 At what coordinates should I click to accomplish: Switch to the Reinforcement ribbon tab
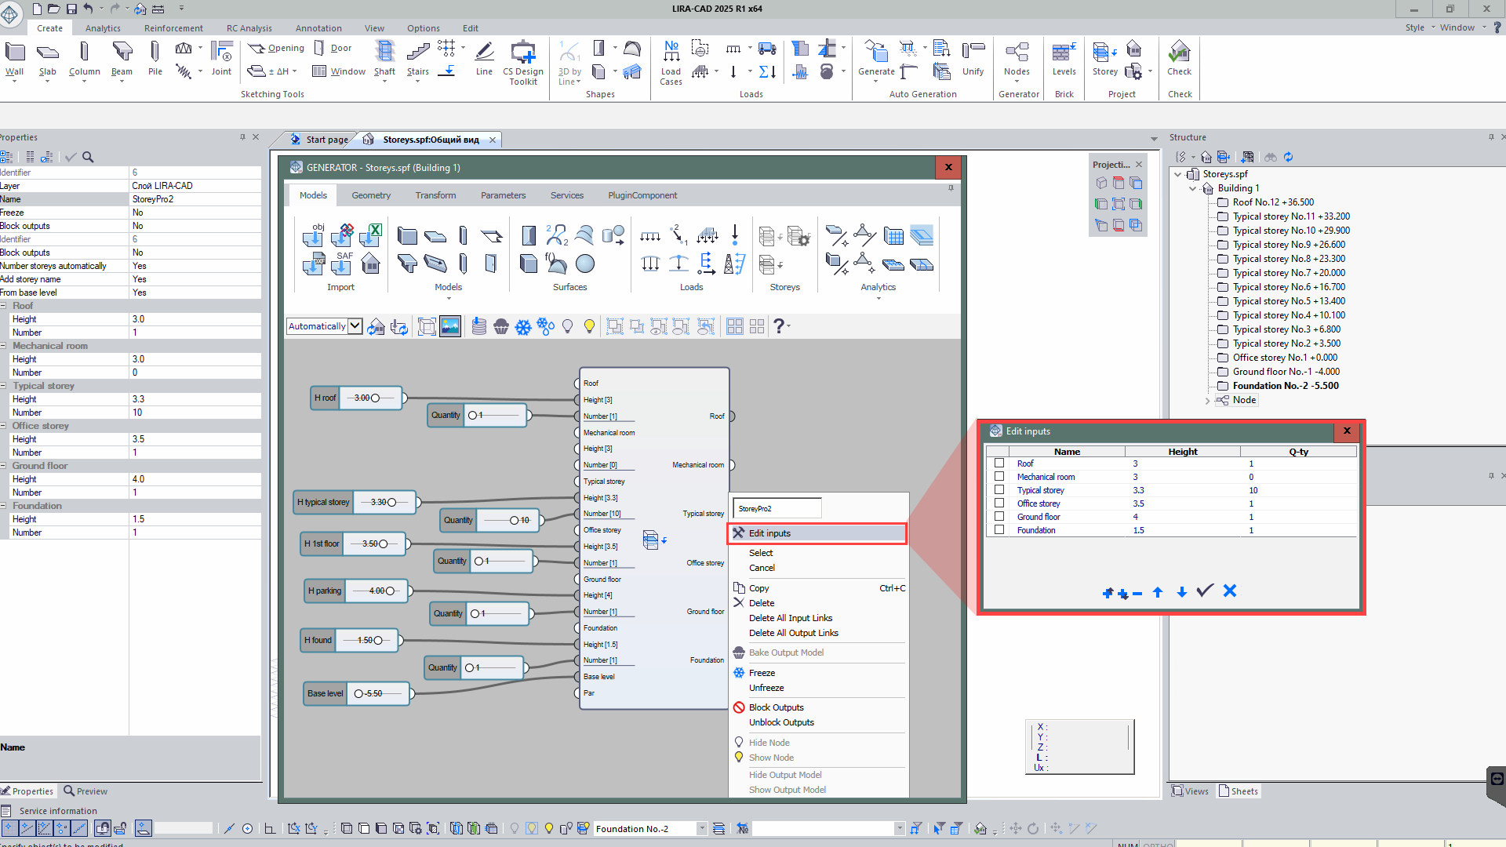coord(173,28)
